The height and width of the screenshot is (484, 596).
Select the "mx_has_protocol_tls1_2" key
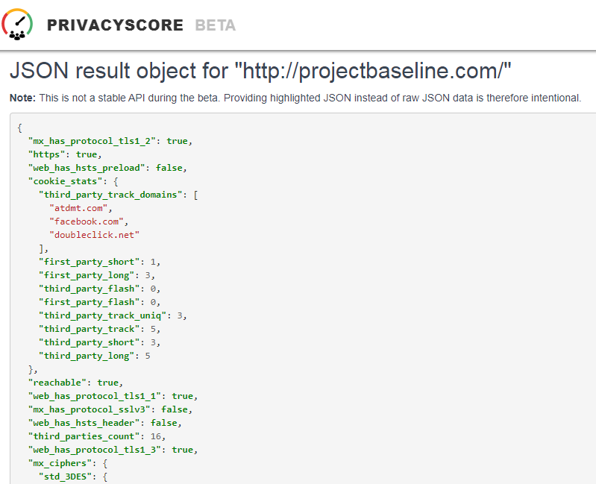(x=95, y=141)
